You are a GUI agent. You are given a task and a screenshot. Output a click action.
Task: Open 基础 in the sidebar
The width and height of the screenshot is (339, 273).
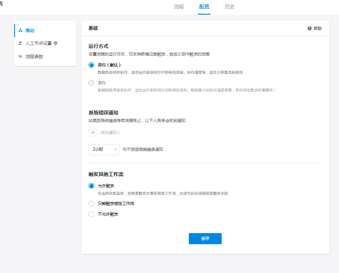[45, 31]
